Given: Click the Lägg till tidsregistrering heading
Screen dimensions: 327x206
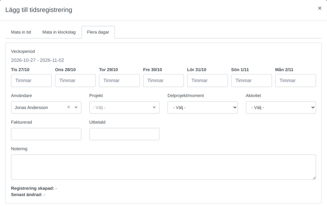Looking at the screenshot, I should (39, 10).
